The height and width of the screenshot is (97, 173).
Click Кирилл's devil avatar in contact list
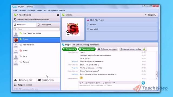coord(16,40)
